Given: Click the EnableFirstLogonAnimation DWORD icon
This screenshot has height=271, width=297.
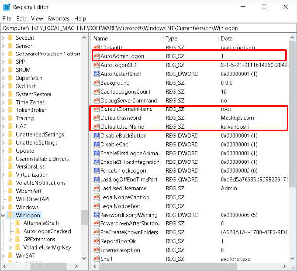Looking at the screenshot, I should [x=96, y=153].
